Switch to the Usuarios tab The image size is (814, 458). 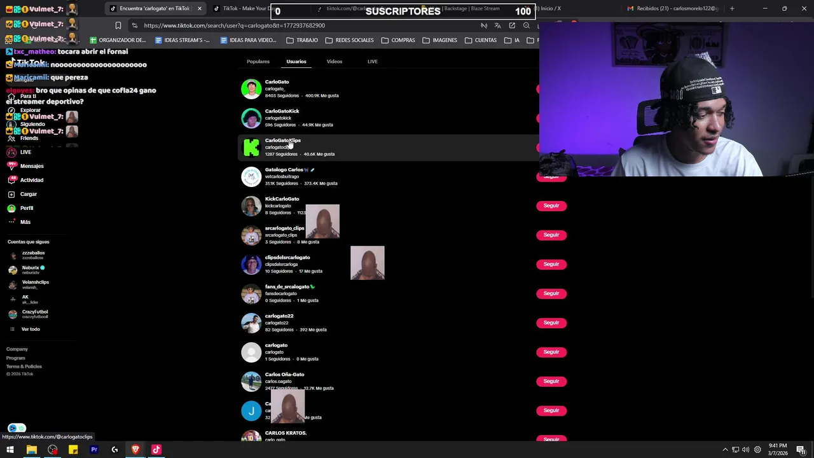296,62
